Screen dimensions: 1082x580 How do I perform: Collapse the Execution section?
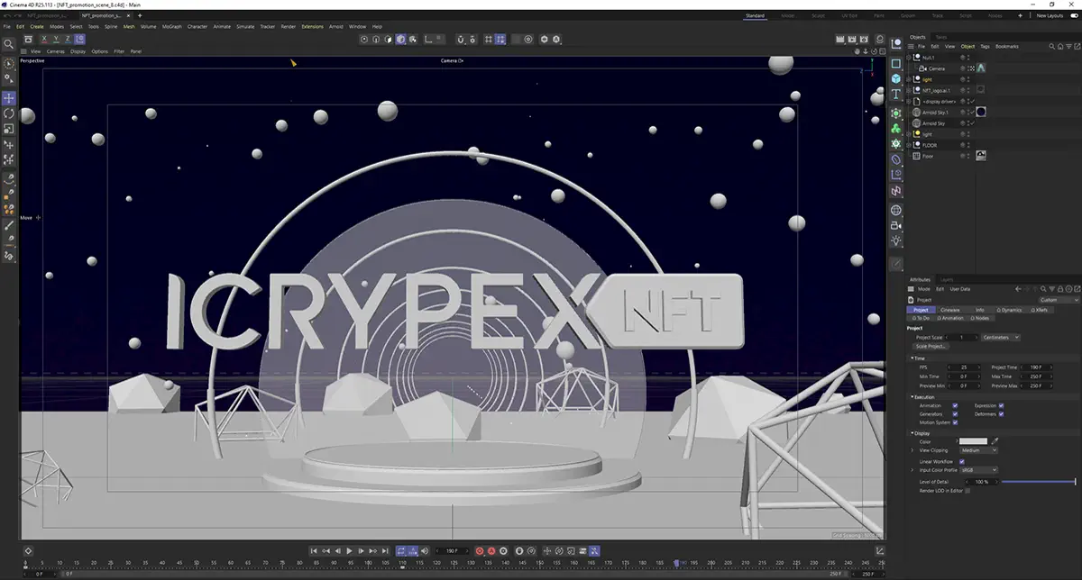pos(912,396)
